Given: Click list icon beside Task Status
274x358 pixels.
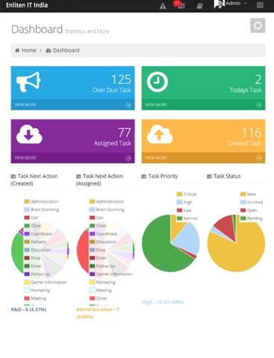Looking at the screenshot, I should [209, 176].
